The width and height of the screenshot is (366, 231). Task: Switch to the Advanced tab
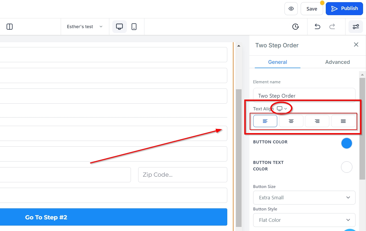pos(337,62)
